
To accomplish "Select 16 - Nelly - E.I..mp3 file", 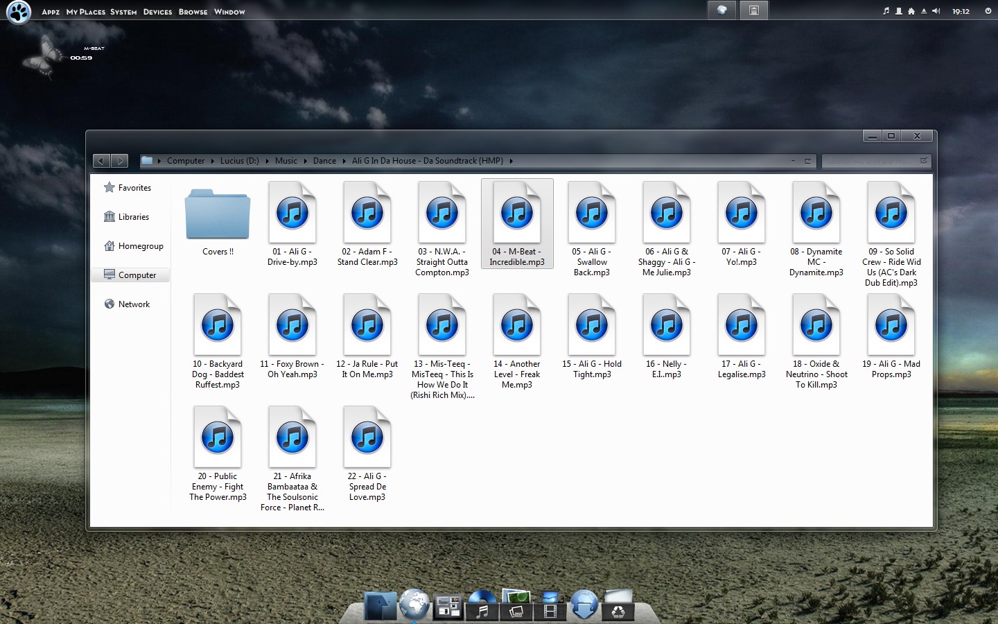I will [667, 337].
